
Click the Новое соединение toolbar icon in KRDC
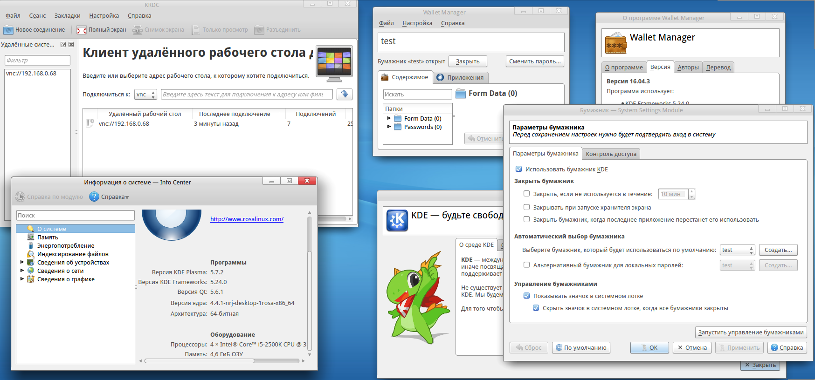[8, 30]
